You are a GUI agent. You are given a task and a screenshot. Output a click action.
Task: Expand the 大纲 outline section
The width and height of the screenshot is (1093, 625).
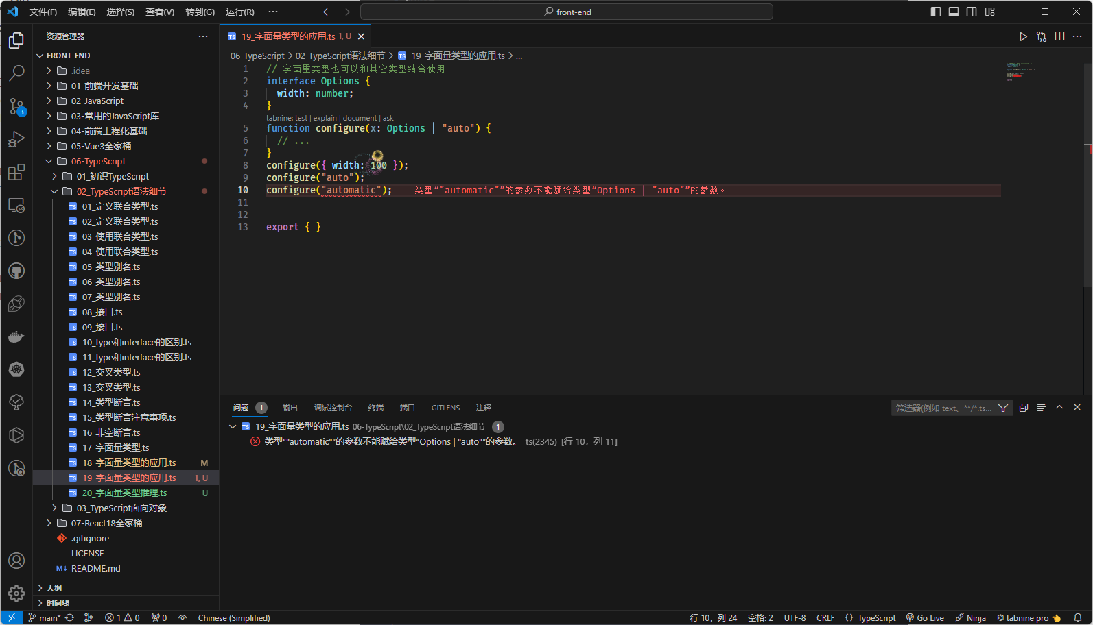pos(54,588)
